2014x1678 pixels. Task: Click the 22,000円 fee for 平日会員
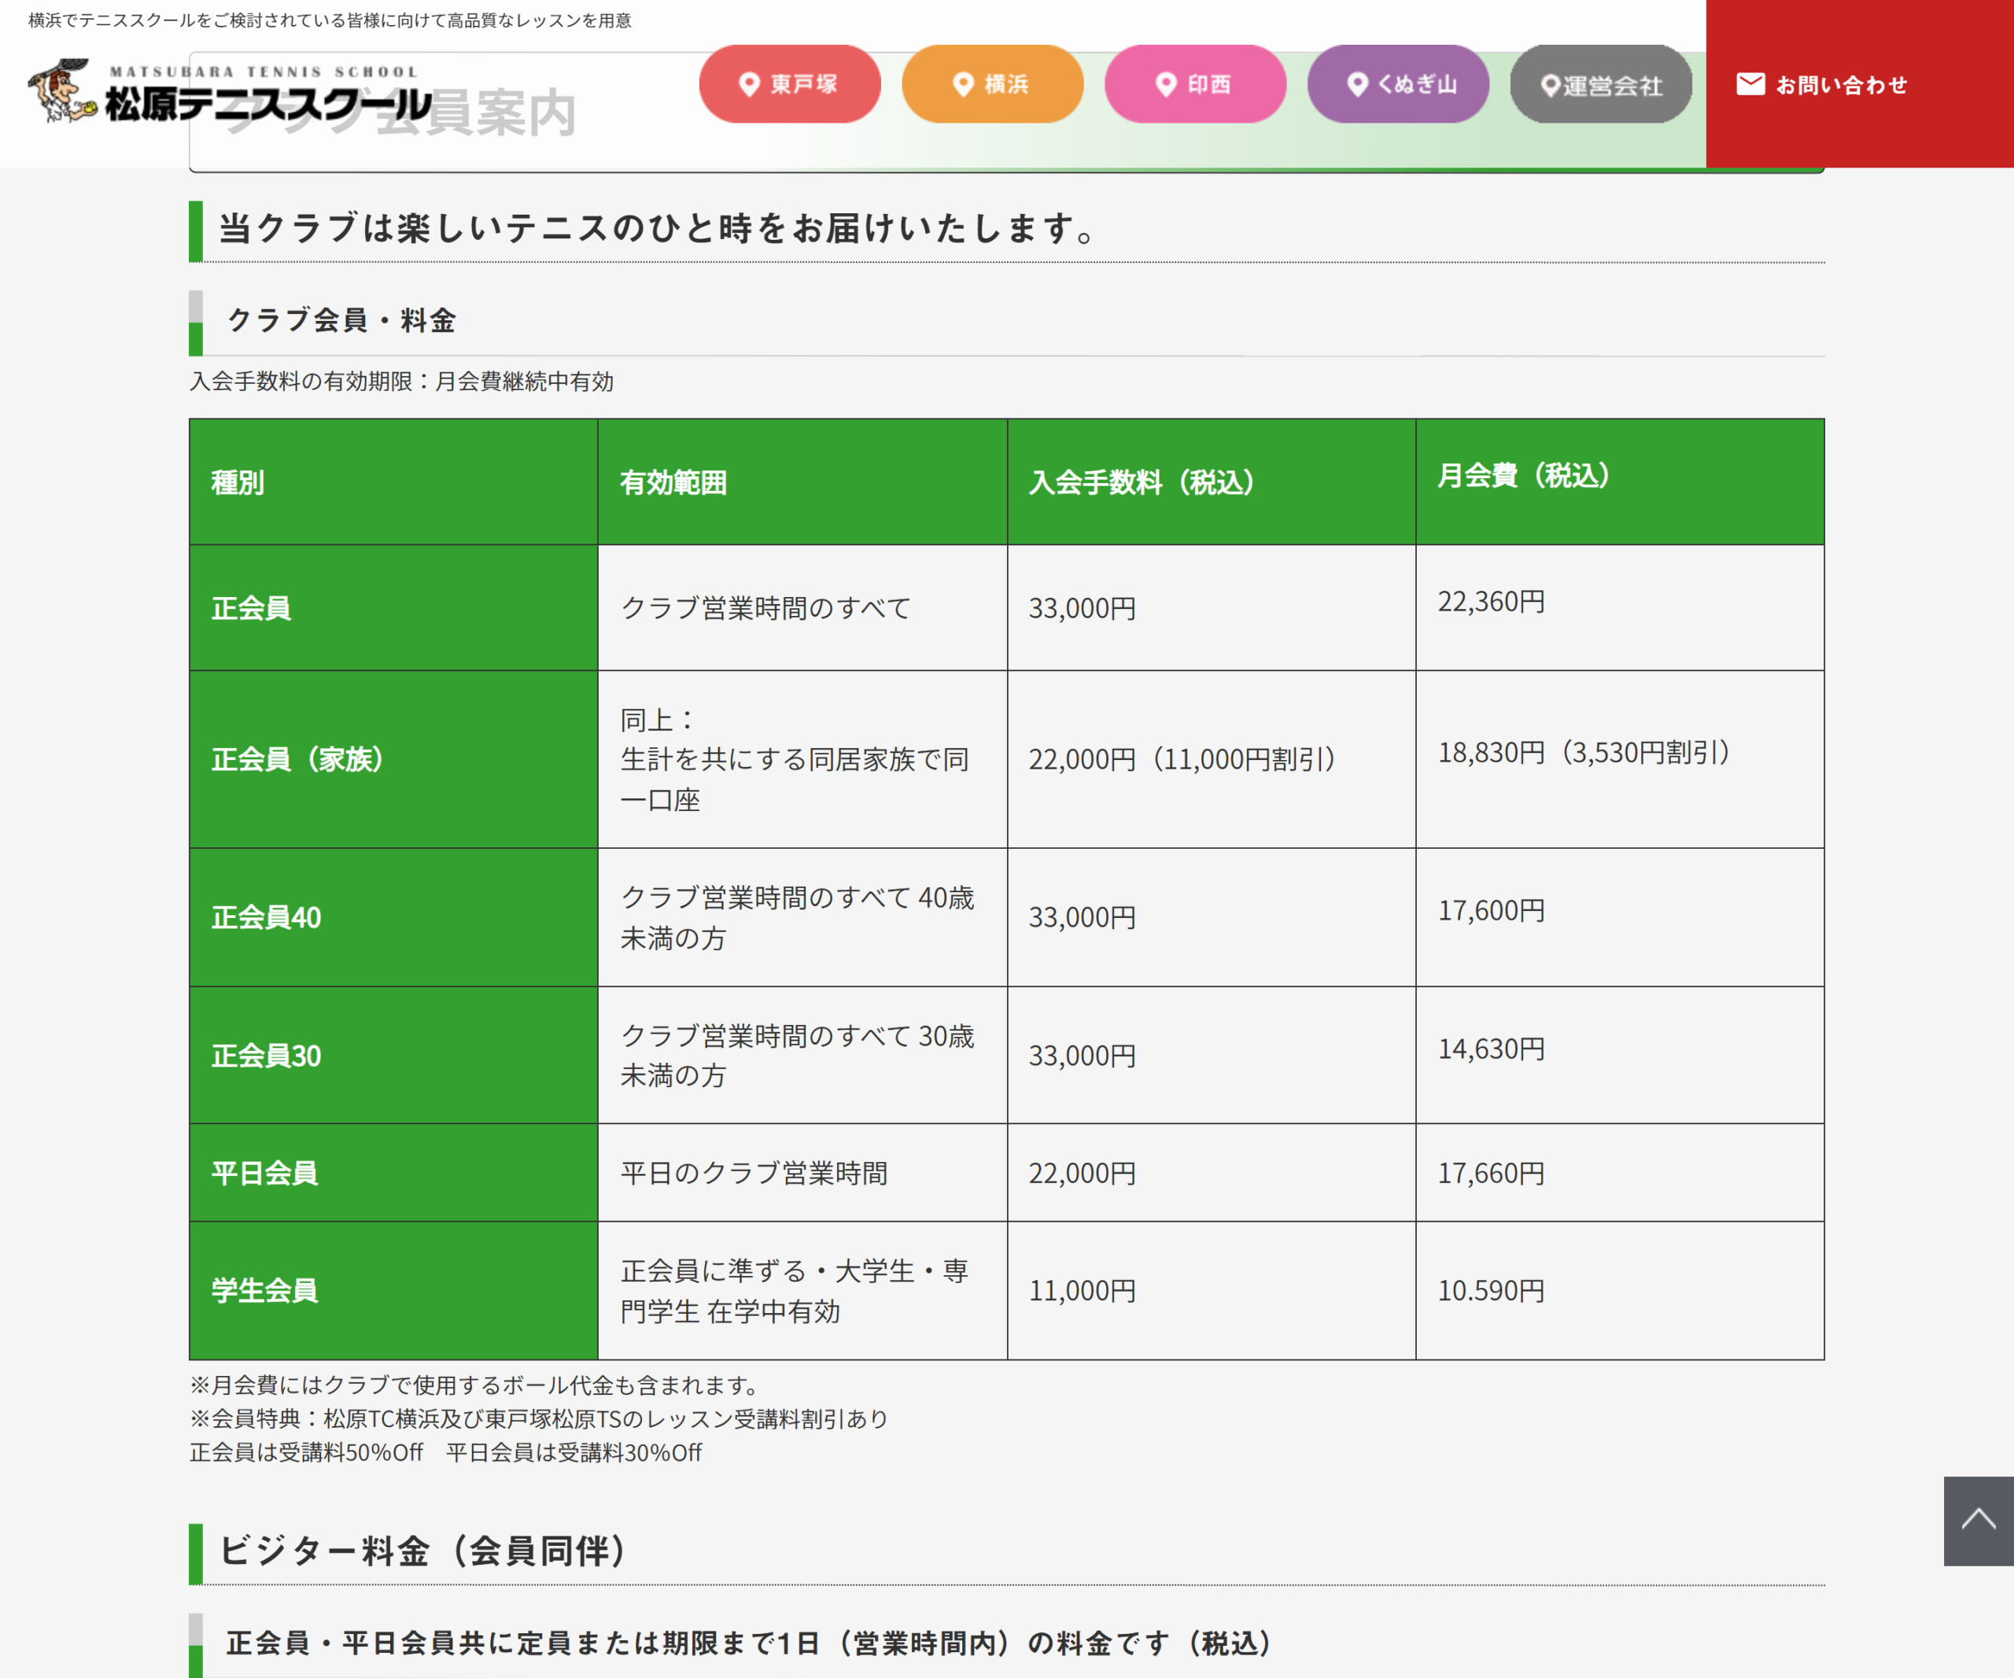tap(1212, 1173)
